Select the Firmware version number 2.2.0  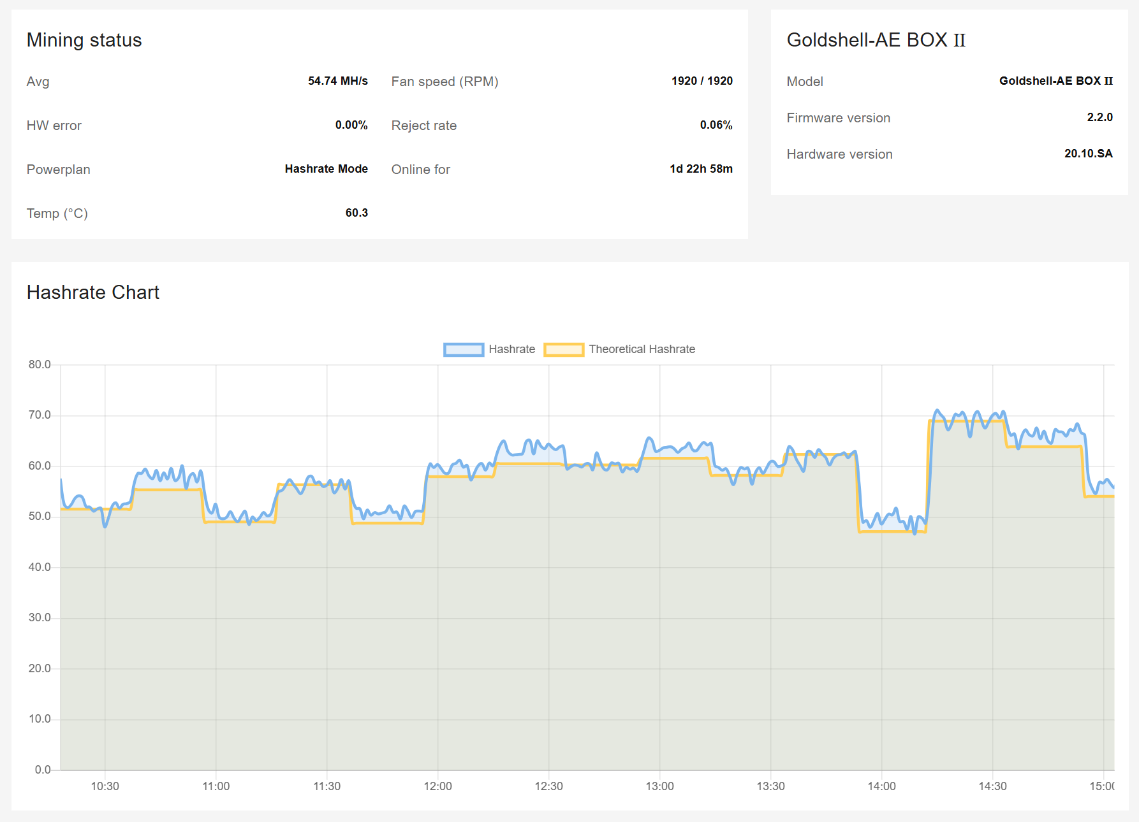coord(1099,117)
